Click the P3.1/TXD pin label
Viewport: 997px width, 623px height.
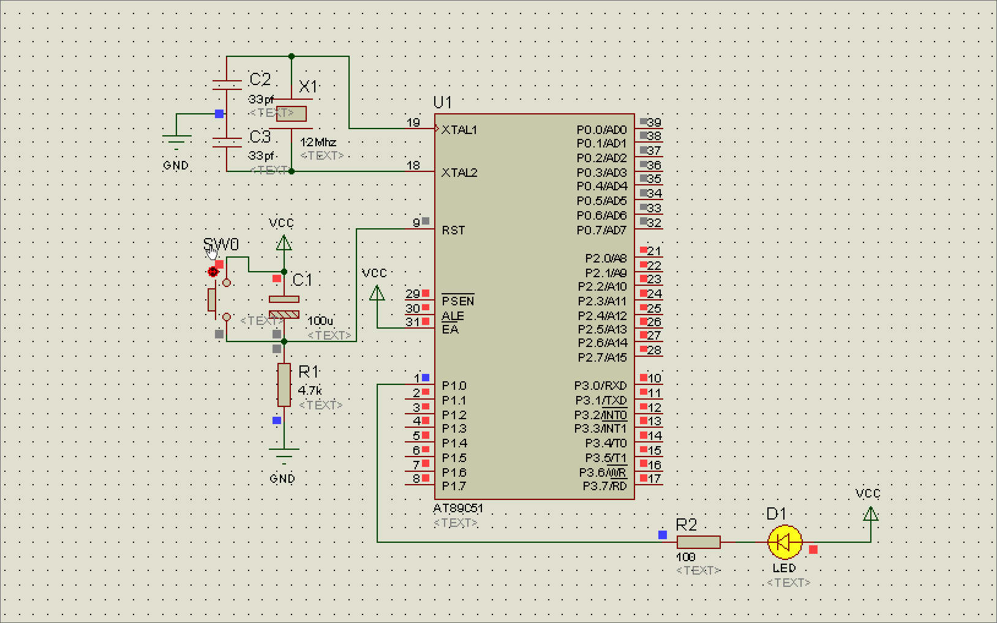[601, 400]
